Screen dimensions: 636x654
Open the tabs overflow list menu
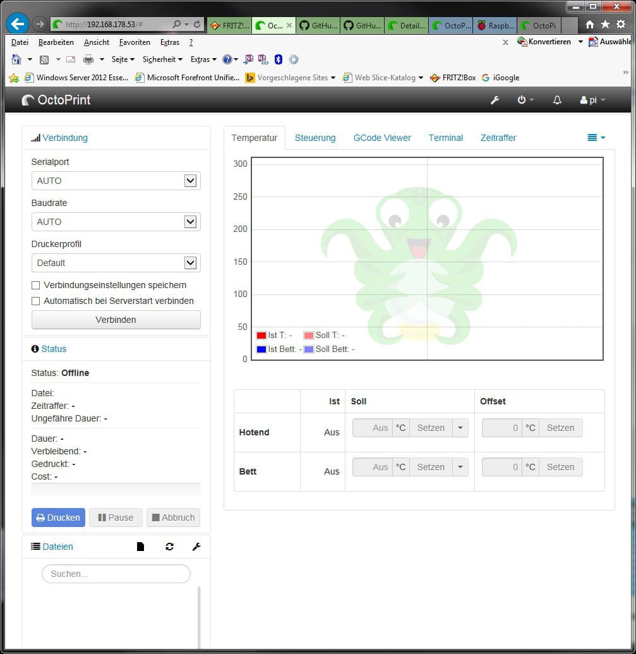click(x=596, y=138)
